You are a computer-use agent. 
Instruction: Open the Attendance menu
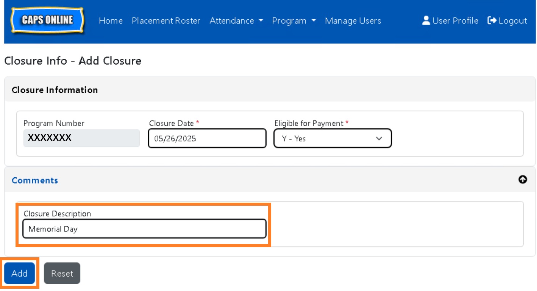[x=232, y=21]
